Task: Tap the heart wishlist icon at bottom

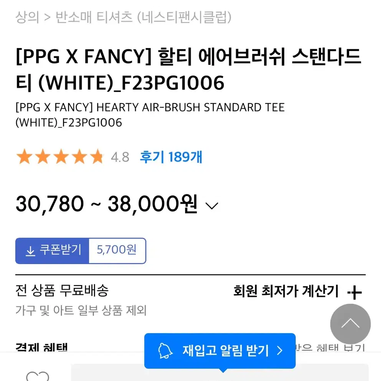Action: [38, 376]
